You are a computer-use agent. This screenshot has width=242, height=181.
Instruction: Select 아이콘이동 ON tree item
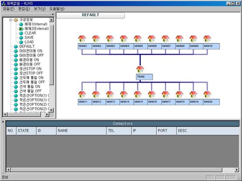(x=31, y=51)
